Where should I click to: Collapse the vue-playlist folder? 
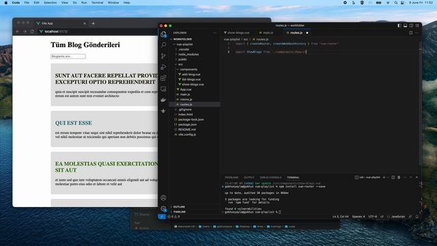point(195,44)
